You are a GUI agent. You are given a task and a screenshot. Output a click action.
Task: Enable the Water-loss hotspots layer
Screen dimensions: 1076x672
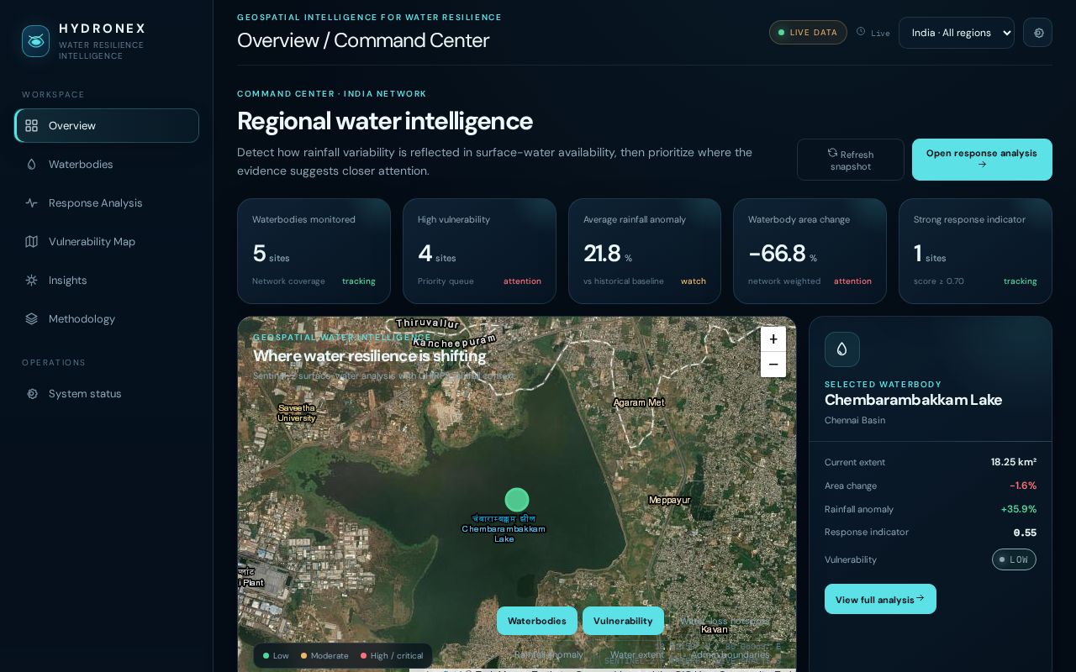click(x=725, y=622)
